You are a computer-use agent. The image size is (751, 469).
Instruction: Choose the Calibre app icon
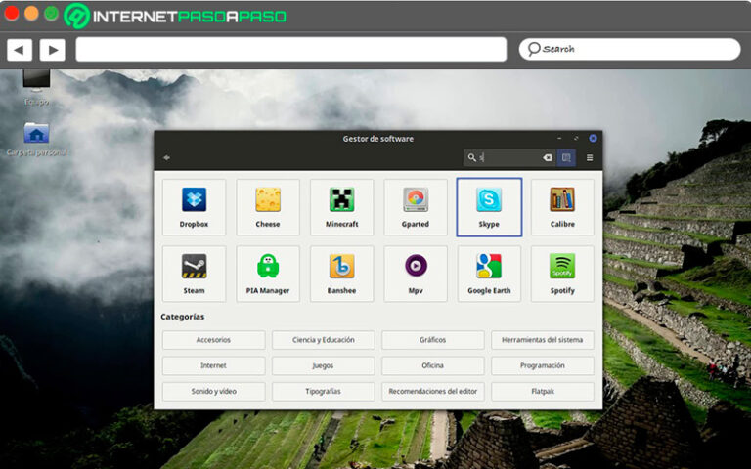pyautogui.click(x=562, y=206)
